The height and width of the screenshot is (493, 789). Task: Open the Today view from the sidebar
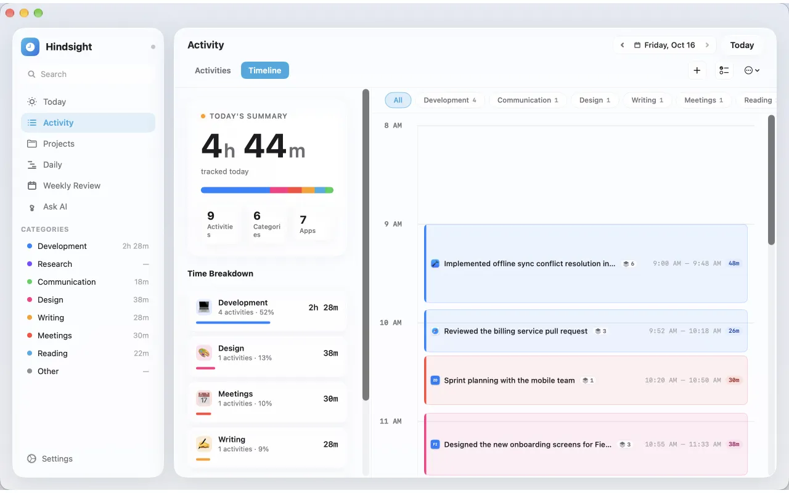pos(88,102)
